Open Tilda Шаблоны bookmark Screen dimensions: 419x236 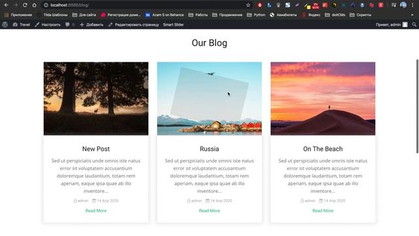52,14
